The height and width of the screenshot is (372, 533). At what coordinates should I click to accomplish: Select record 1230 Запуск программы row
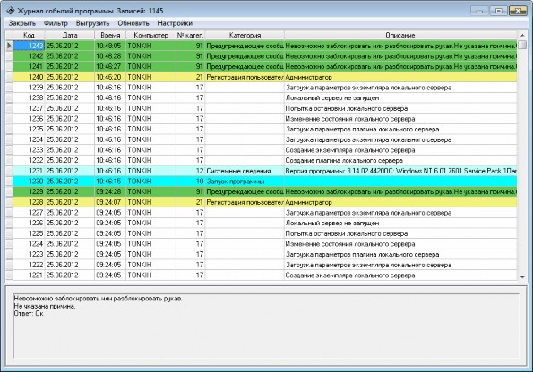(264, 182)
